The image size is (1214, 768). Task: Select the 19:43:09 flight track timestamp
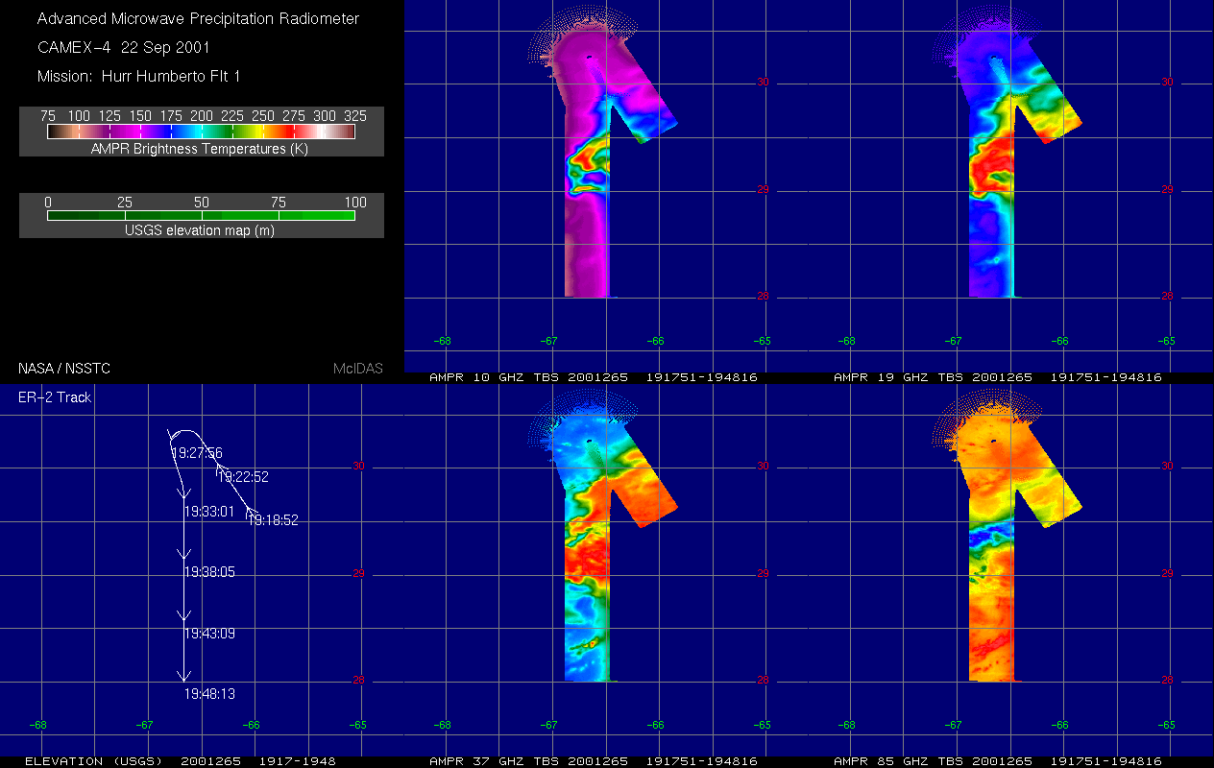click(209, 634)
